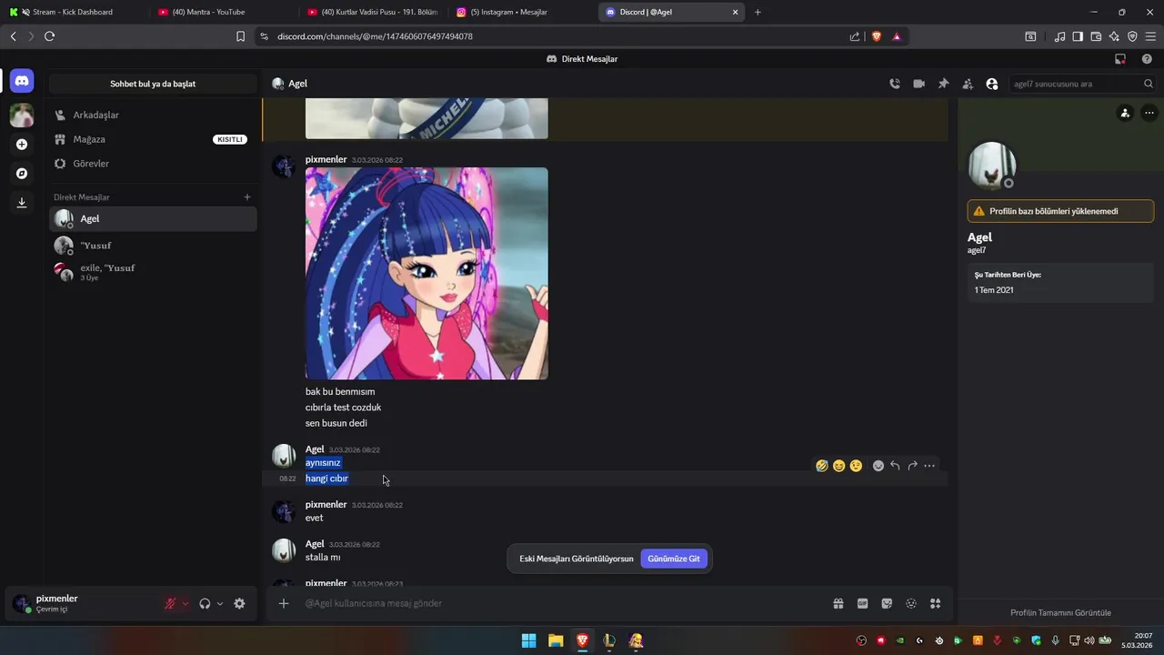This screenshot has height=655, width=1164.
Task: Open Brave Leo AI sparkle icon
Action: (1114, 36)
